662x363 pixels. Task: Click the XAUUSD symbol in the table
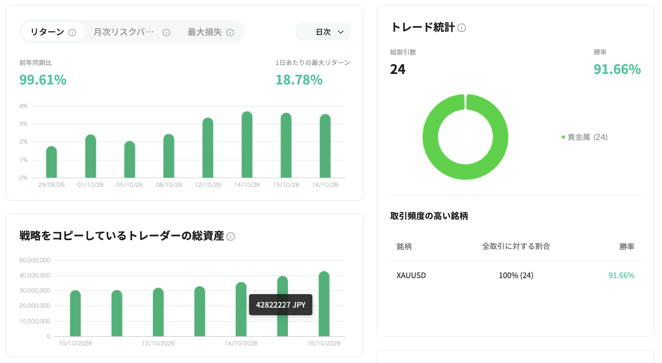pyautogui.click(x=411, y=275)
